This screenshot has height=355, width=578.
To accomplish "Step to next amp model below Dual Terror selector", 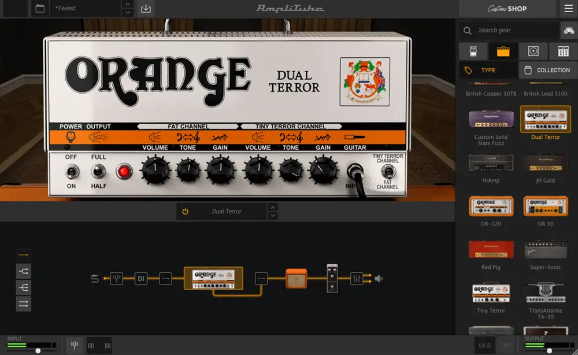I will click(x=273, y=216).
